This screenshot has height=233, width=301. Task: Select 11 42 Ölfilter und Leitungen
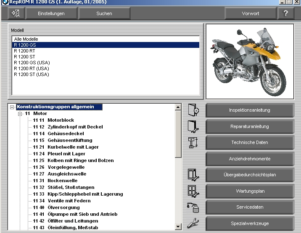coord(66,221)
